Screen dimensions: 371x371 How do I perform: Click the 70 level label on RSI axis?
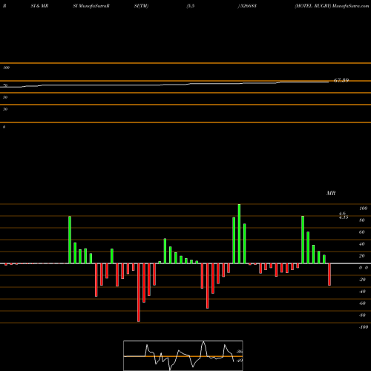pyautogui.click(x=5, y=85)
